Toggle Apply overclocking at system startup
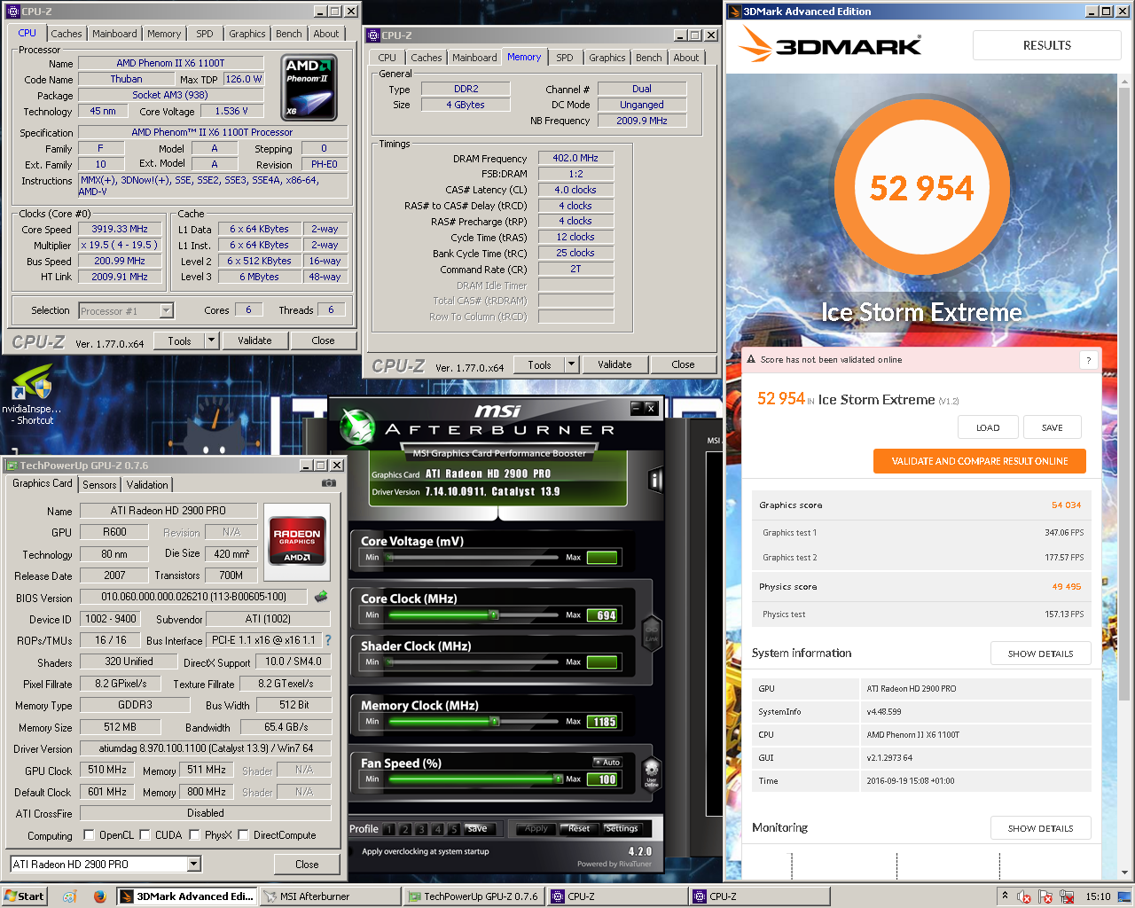Screen dimensions: 1135x908 [x=426, y=851]
